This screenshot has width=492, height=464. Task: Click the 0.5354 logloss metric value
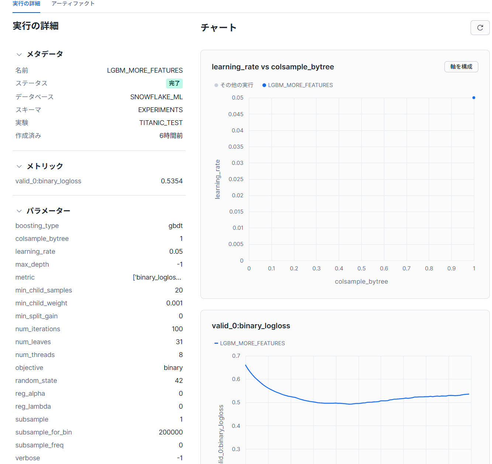[x=172, y=181]
